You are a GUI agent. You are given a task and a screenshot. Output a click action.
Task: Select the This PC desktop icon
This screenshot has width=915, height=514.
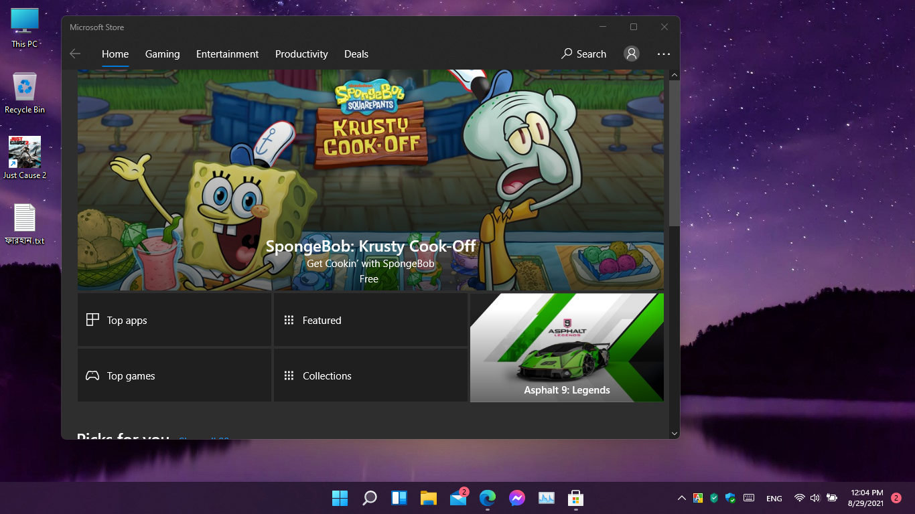pos(25,28)
